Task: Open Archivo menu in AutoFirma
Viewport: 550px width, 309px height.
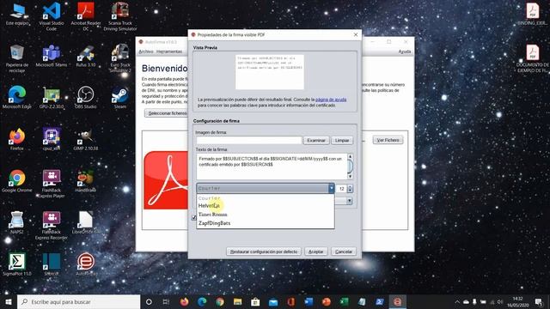Action: click(146, 51)
